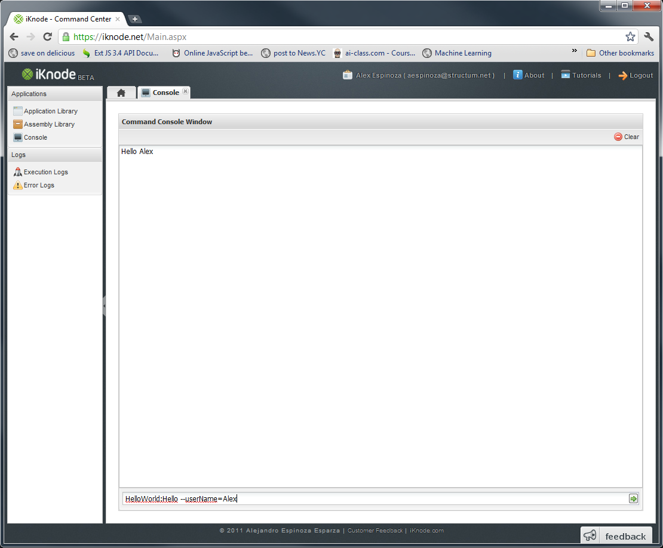Open iKnode.com footer link
The height and width of the screenshot is (548, 663).
pos(426,530)
